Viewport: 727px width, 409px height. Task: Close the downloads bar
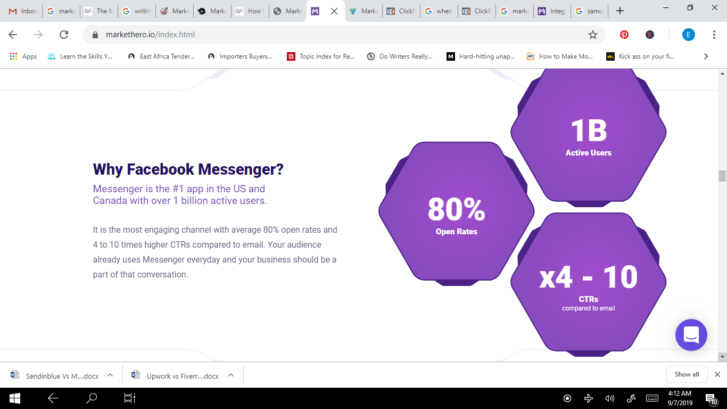[x=717, y=374]
